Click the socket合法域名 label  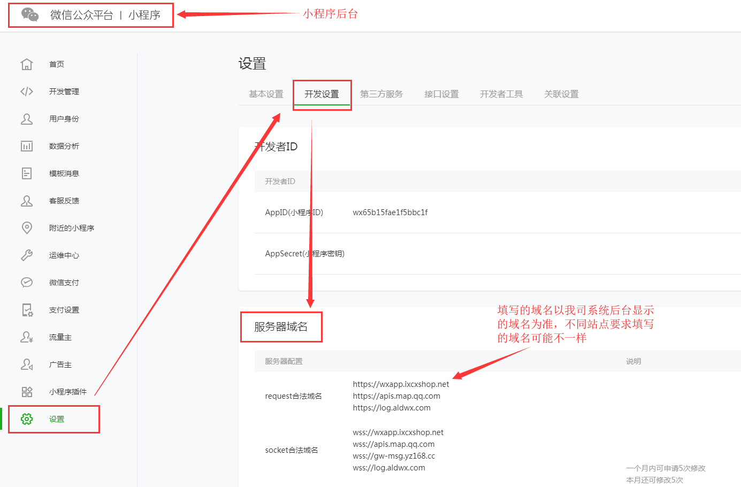tap(292, 450)
